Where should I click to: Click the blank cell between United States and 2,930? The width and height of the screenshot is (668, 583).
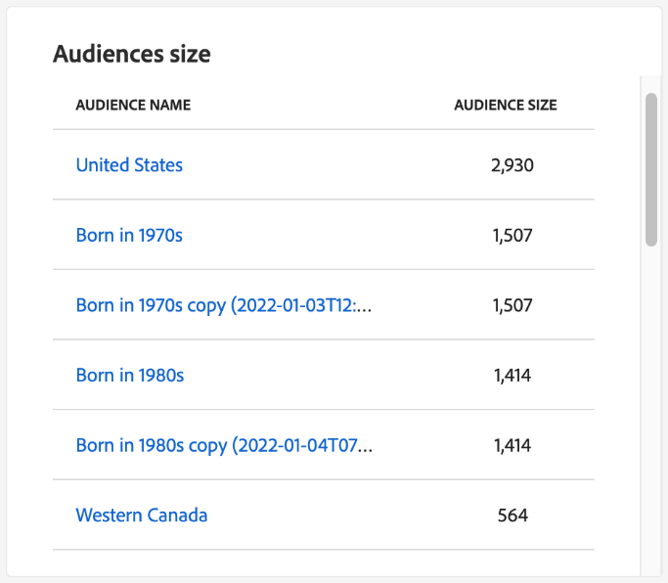coord(333,165)
